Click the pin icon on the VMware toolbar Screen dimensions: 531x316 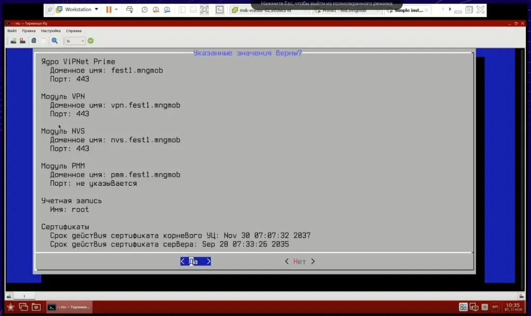50,10
